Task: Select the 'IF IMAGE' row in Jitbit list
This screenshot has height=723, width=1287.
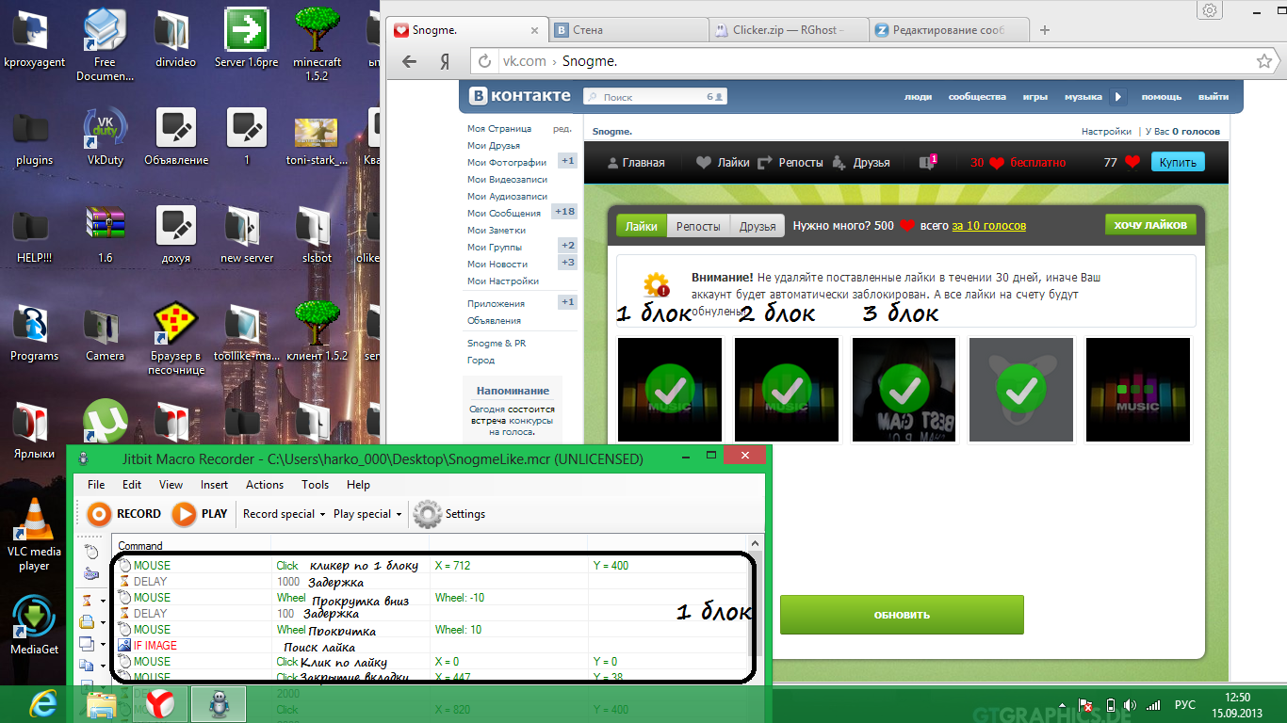Action: click(430, 646)
